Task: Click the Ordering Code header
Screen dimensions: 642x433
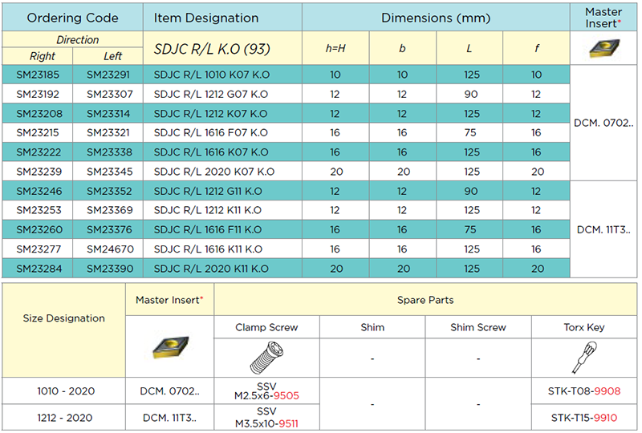Action: [x=72, y=18]
